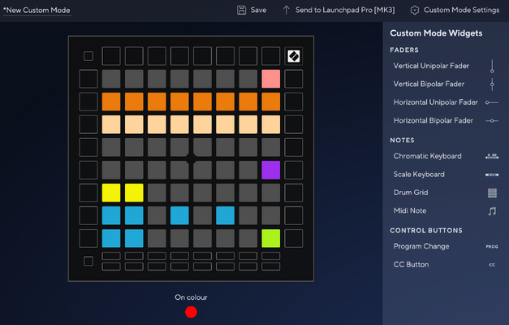Select the Vertical Unipolar Fader widget icon
This screenshot has height=325, width=509.
(x=492, y=66)
